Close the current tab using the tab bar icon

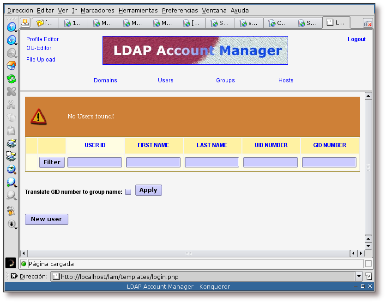pos(368,23)
